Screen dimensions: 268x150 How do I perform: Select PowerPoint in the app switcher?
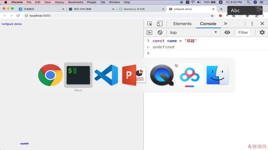click(x=134, y=75)
